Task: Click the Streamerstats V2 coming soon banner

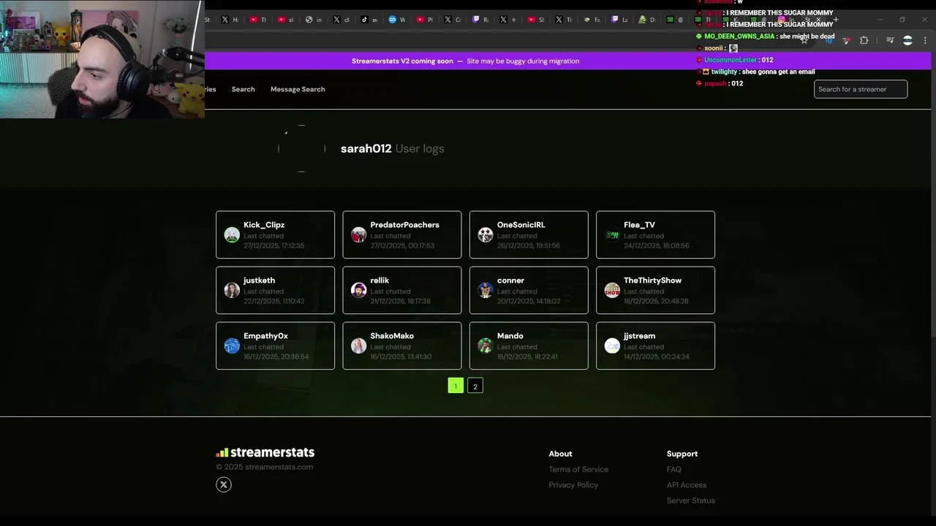Action: [x=465, y=61]
